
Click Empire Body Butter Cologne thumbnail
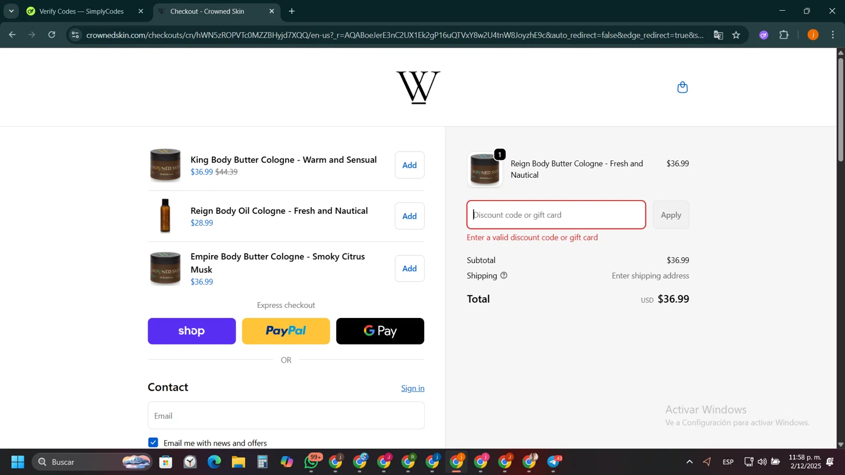tap(165, 268)
